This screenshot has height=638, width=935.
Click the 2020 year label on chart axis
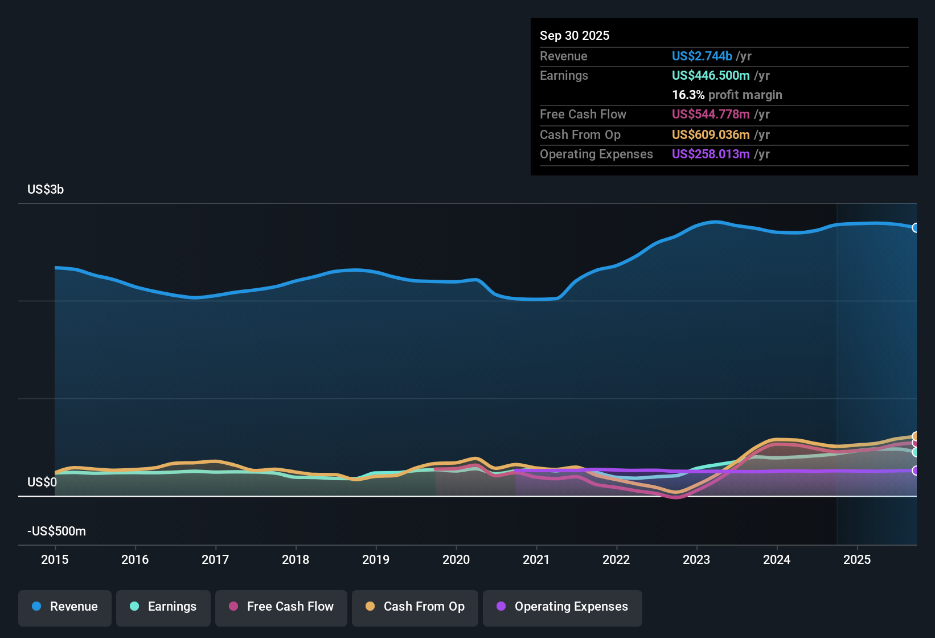pyautogui.click(x=456, y=560)
